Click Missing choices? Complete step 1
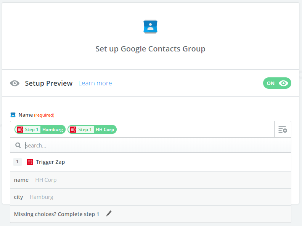 [x=56, y=214]
